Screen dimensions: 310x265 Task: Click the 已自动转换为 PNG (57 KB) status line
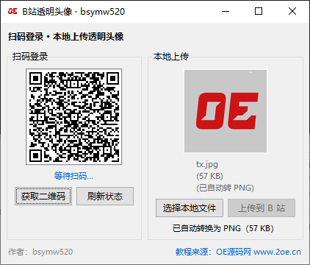click(223, 228)
